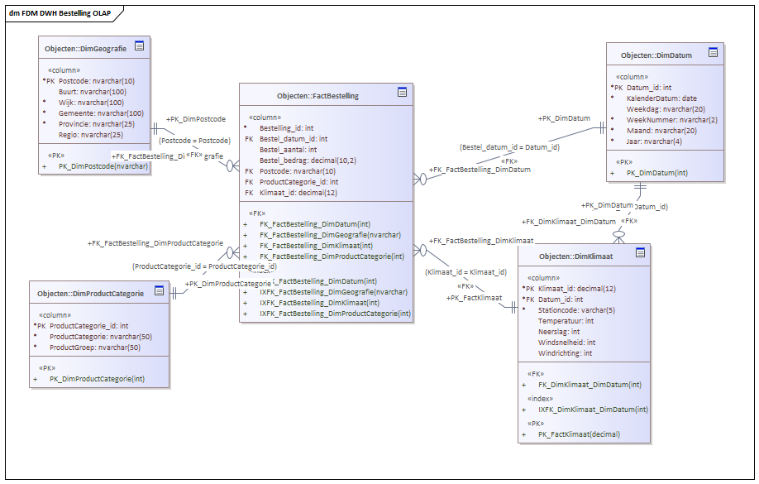This screenshot has width=759, height=484.
Task: Click column 'Temperatuur: int'
Action: pyautogui.click(x=566, y=321)
